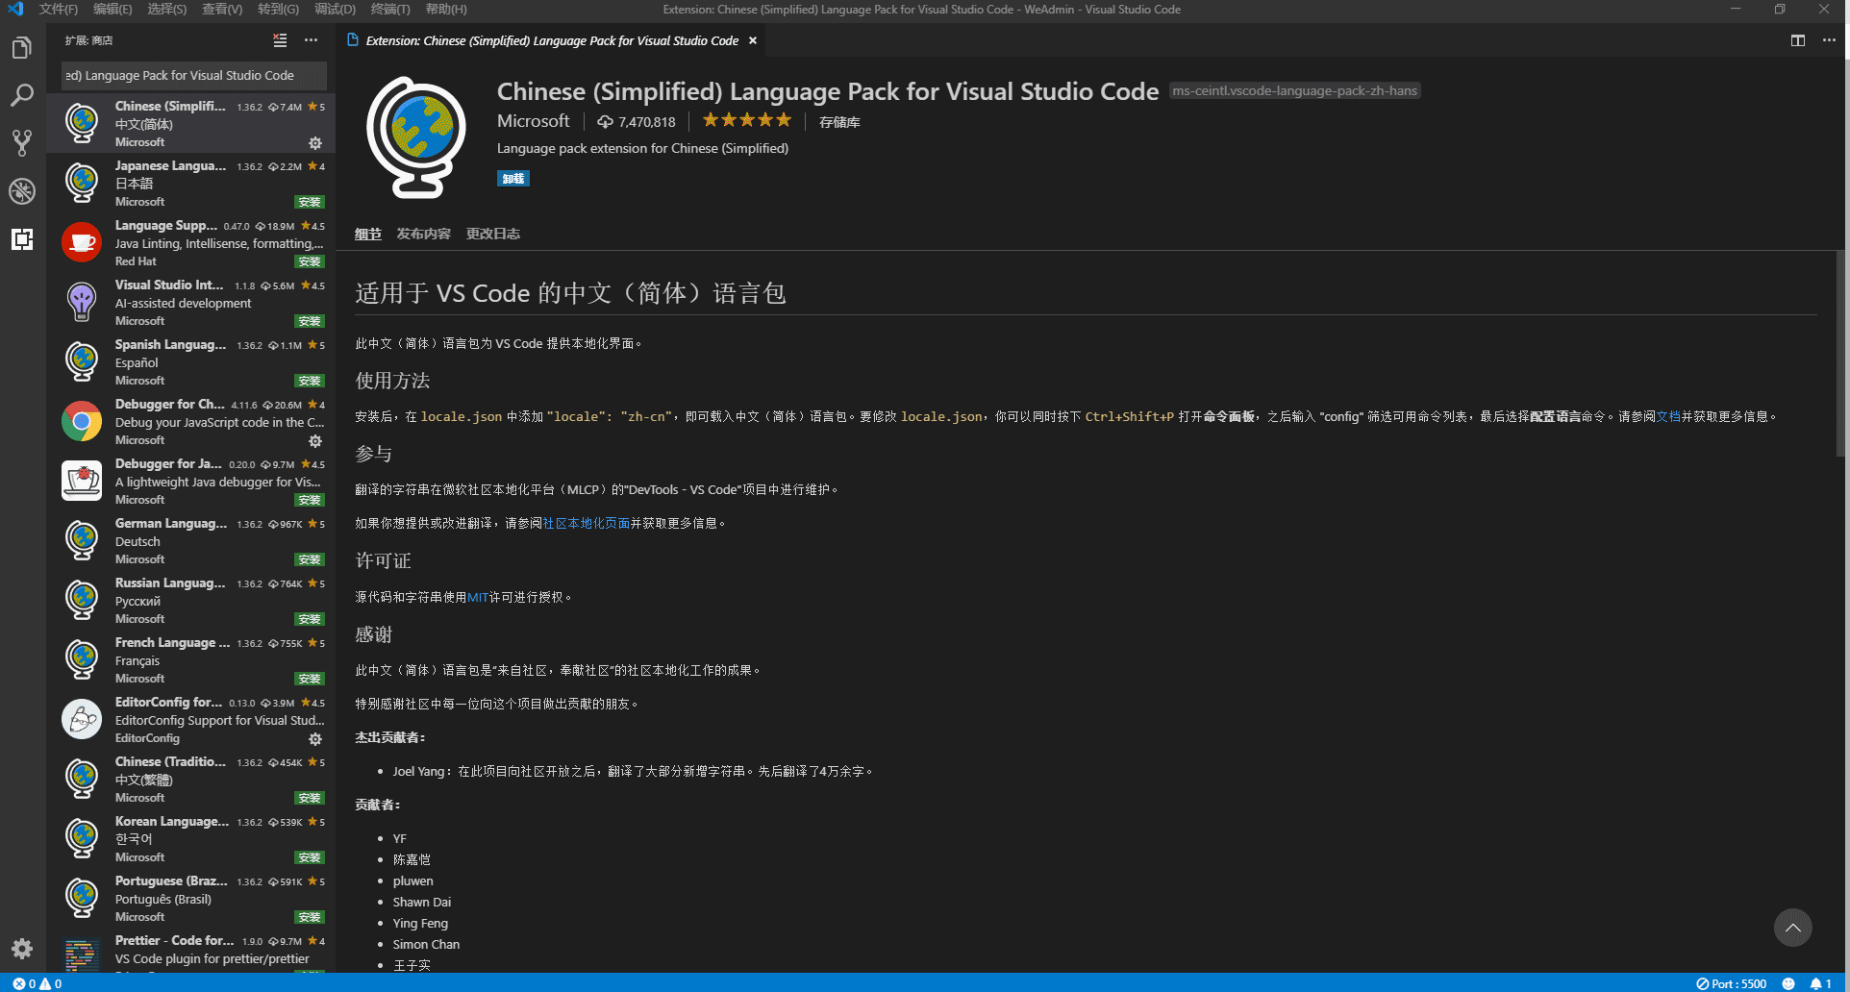Open the Manage gear in activity bar

pos(21,949)
